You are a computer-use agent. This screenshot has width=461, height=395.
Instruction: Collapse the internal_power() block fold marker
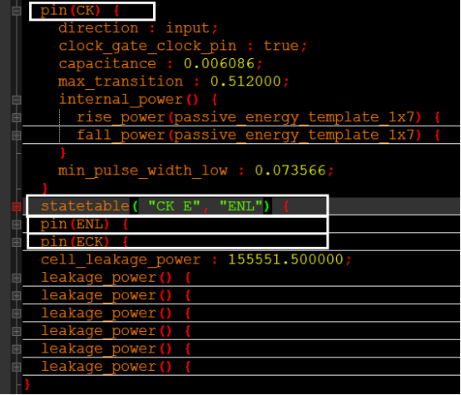pos(17,100)
